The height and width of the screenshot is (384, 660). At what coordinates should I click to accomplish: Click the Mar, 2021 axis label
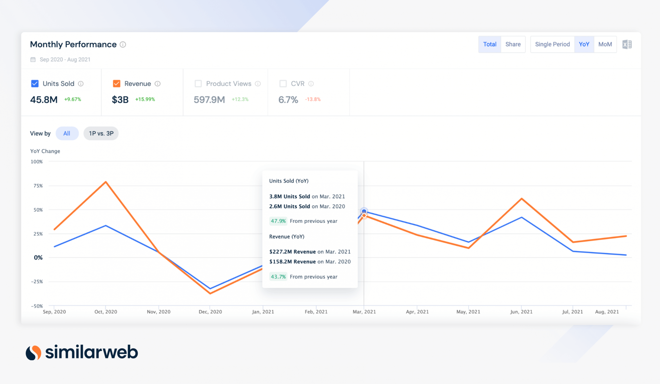pos(364,312)
